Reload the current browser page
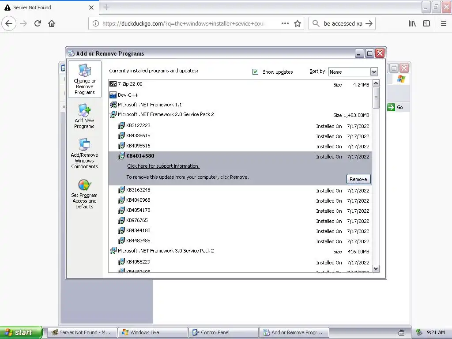The width and height of the screenshot is (452, 339). tap(38, 23)
